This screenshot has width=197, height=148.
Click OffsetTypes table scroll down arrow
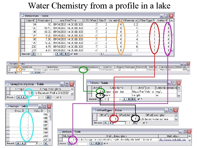[176, 119]
